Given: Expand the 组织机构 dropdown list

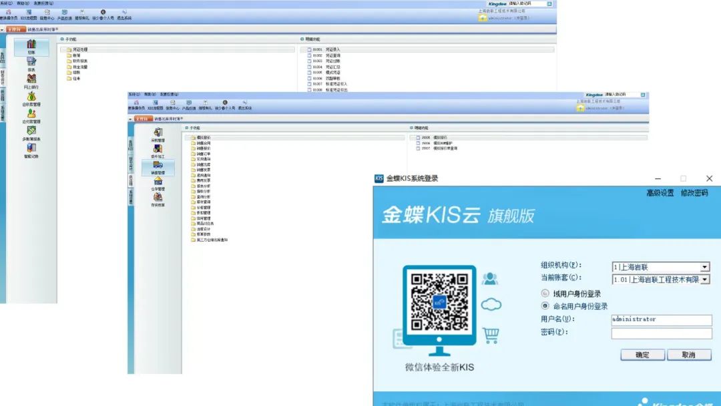Looking at the screenshot, I should (x=704, y=267).
